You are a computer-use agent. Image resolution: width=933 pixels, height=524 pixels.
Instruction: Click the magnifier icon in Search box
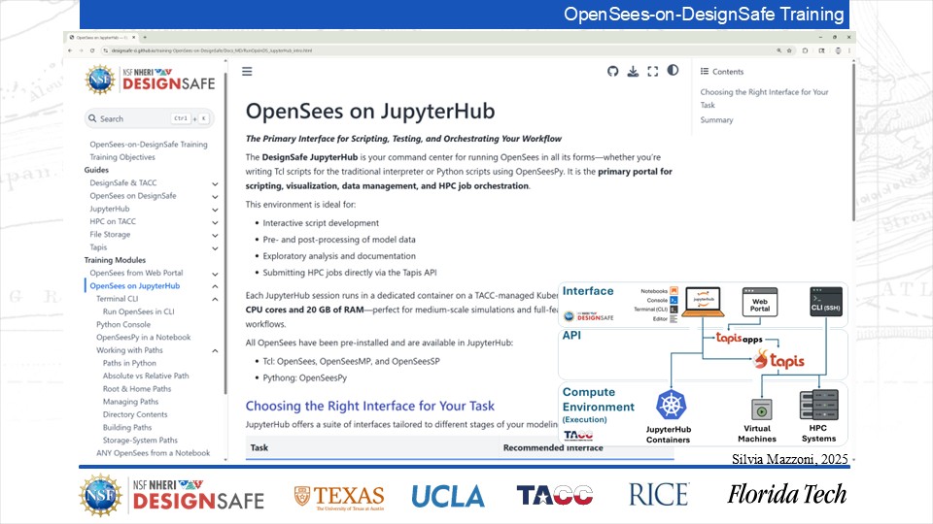(x=92, y=118)
